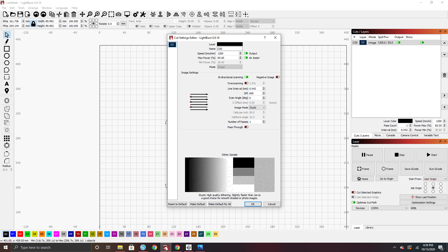Toggle Optimize Cut Path switch
448x252 pixels.
(354, 203)
